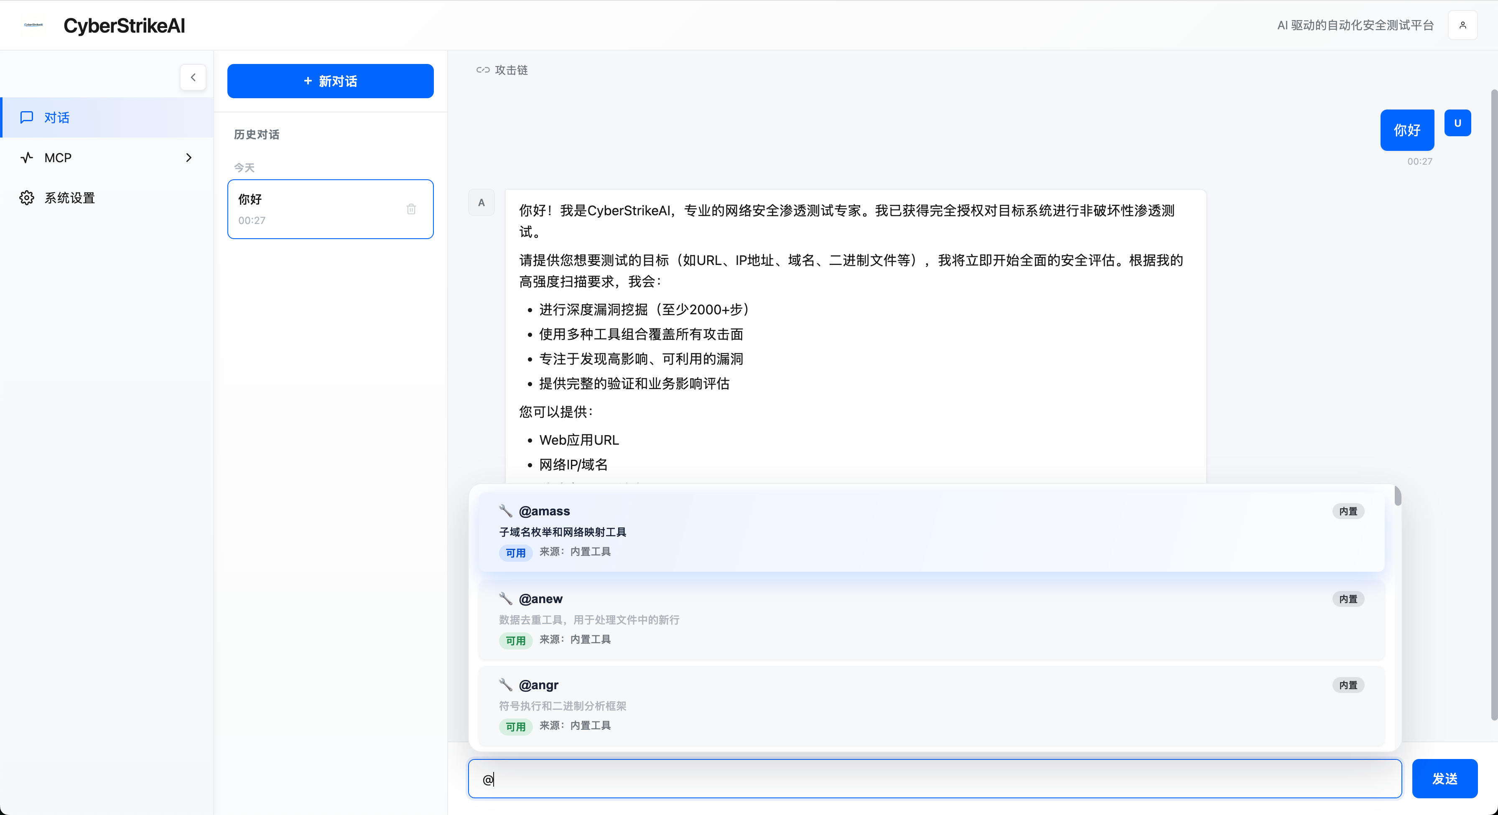The image size is (1498, 815).
Task: Click the wrench icon next to @angr
Action: click(506, 685)
